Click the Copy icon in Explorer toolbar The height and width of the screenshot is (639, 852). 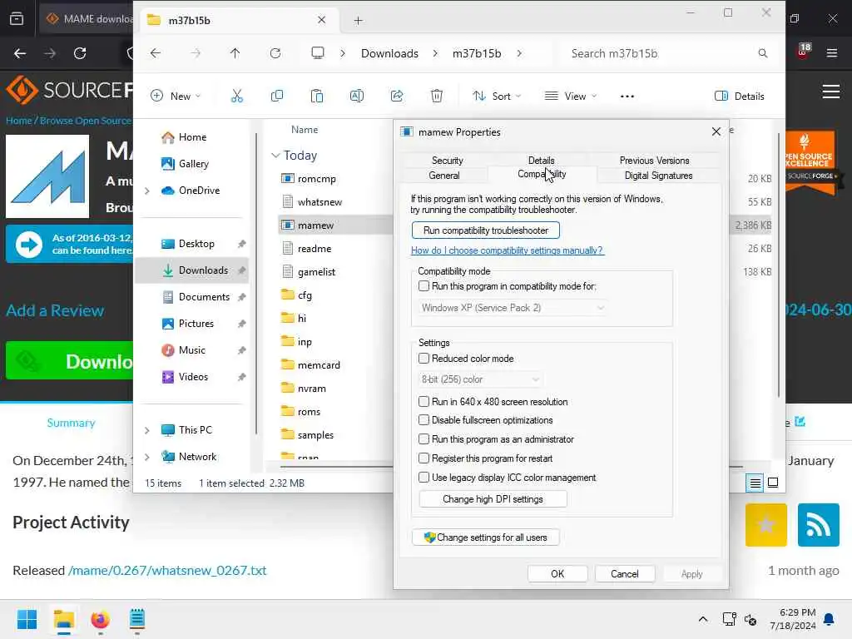[x=276, y=97]
